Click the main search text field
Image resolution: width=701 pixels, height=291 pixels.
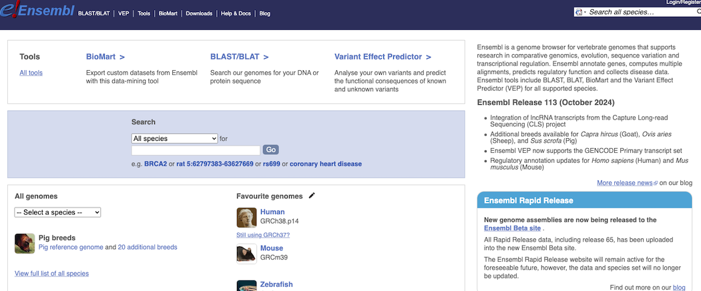pyautogui.click(x=196, y=150)
